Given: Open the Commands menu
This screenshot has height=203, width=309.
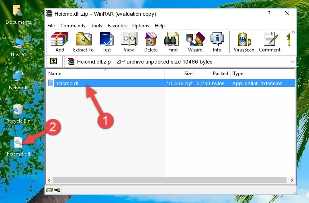Looking at the screenshot, I should 73,26.
